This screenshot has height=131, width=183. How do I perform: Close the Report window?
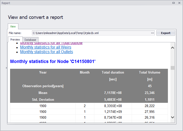[179, 3]
